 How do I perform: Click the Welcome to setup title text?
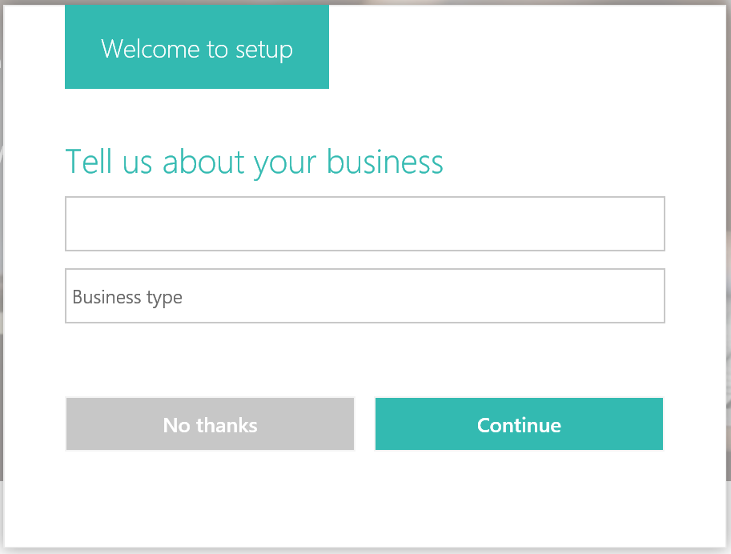point(197,50)
